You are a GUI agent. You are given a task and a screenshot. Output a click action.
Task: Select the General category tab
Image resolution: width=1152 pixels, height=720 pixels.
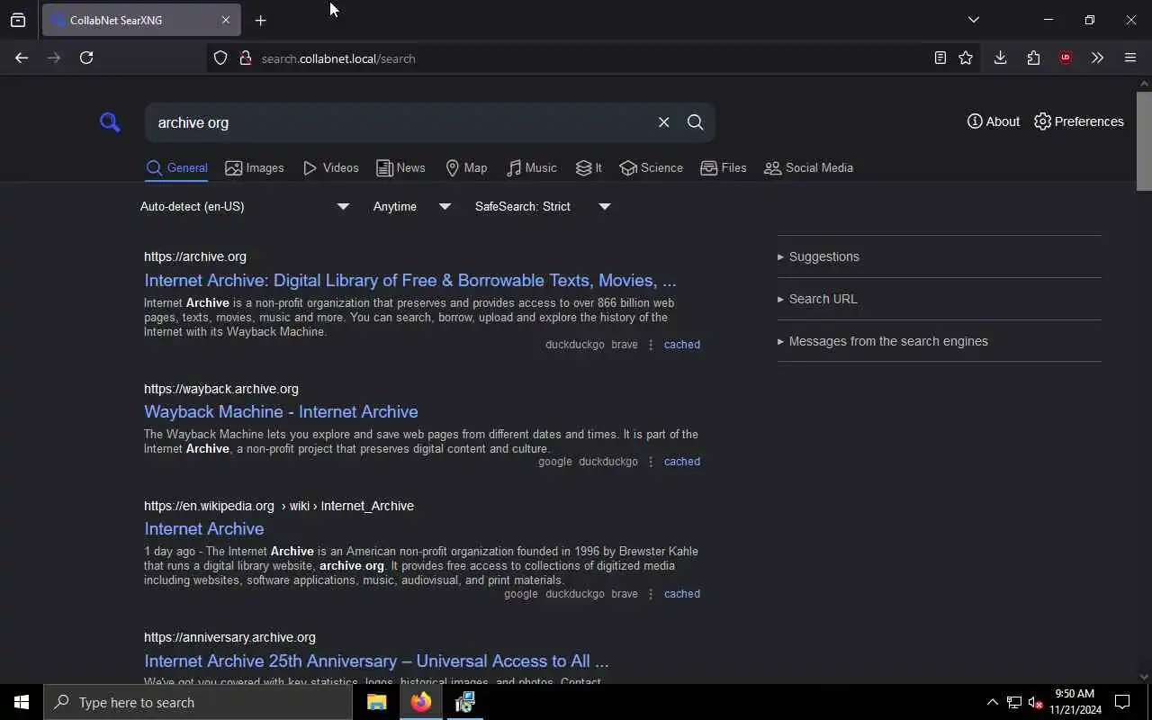pyautogui.click(x=176, y=168)
